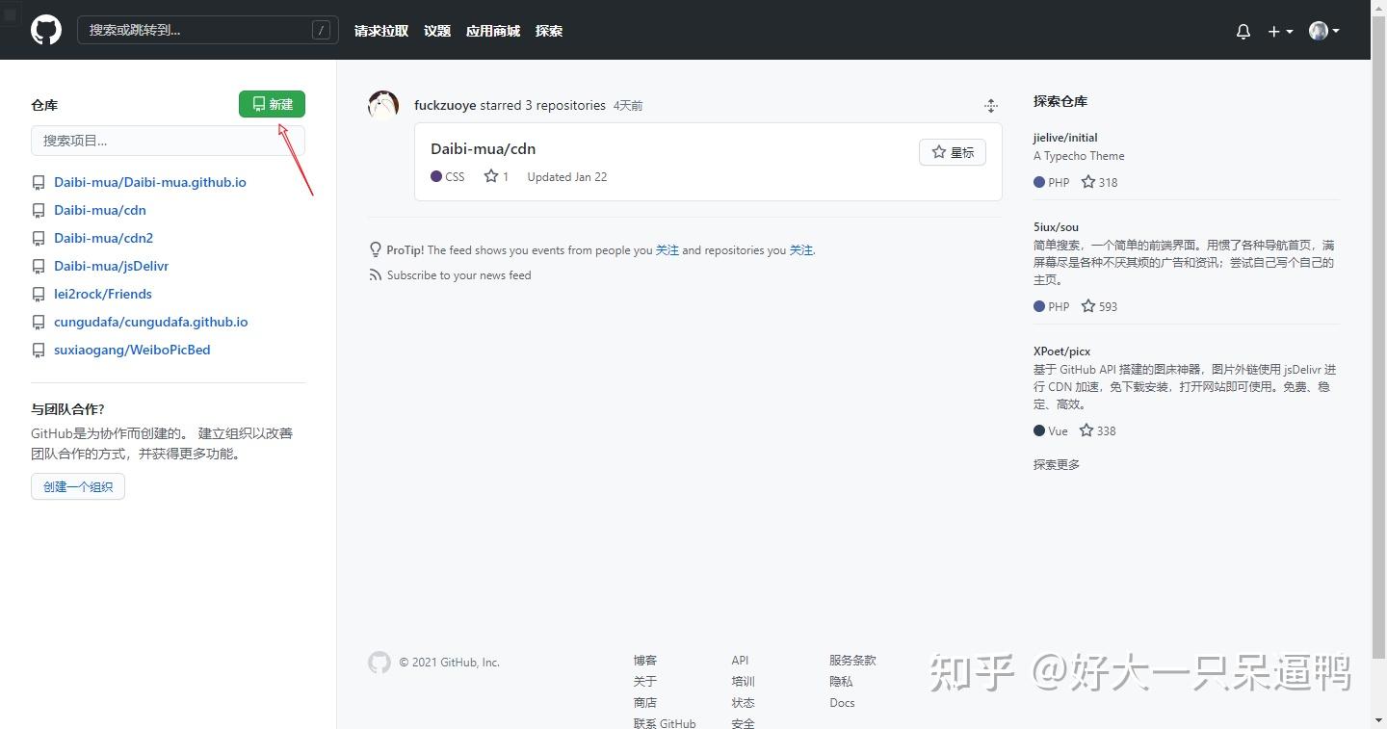Open the notifications bell
The width and height of the screenshot is (1387, 729).
1243,31
